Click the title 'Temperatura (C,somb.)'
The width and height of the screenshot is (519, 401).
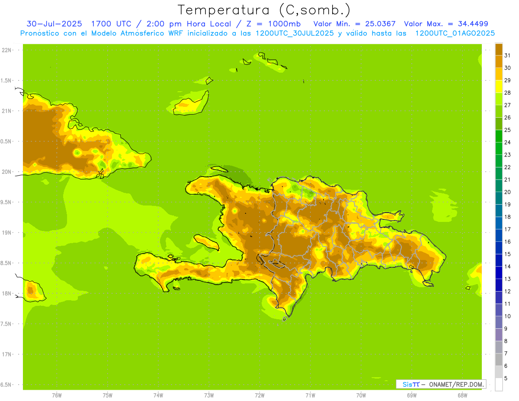[264, 10]
